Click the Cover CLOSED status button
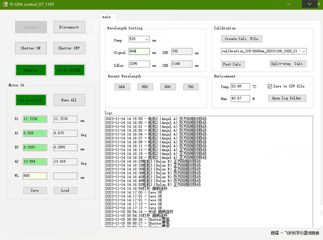This screenshot has height=240, width=323. point(69,70)
